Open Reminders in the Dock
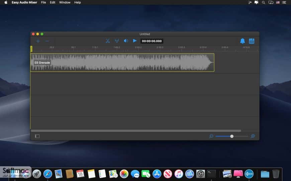291x181 pixels. click(x=102, y=174)
